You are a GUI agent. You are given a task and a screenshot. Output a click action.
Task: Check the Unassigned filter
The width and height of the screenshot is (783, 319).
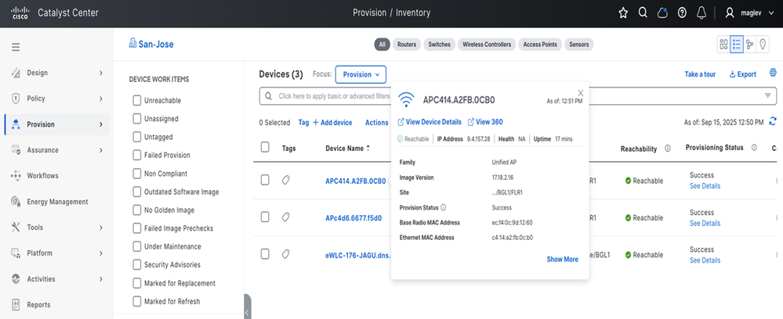[137, 119]
